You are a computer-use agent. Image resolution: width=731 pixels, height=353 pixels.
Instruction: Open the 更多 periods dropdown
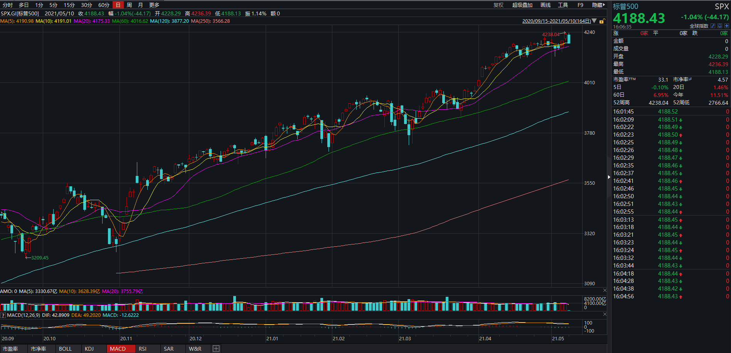[154, 5]
